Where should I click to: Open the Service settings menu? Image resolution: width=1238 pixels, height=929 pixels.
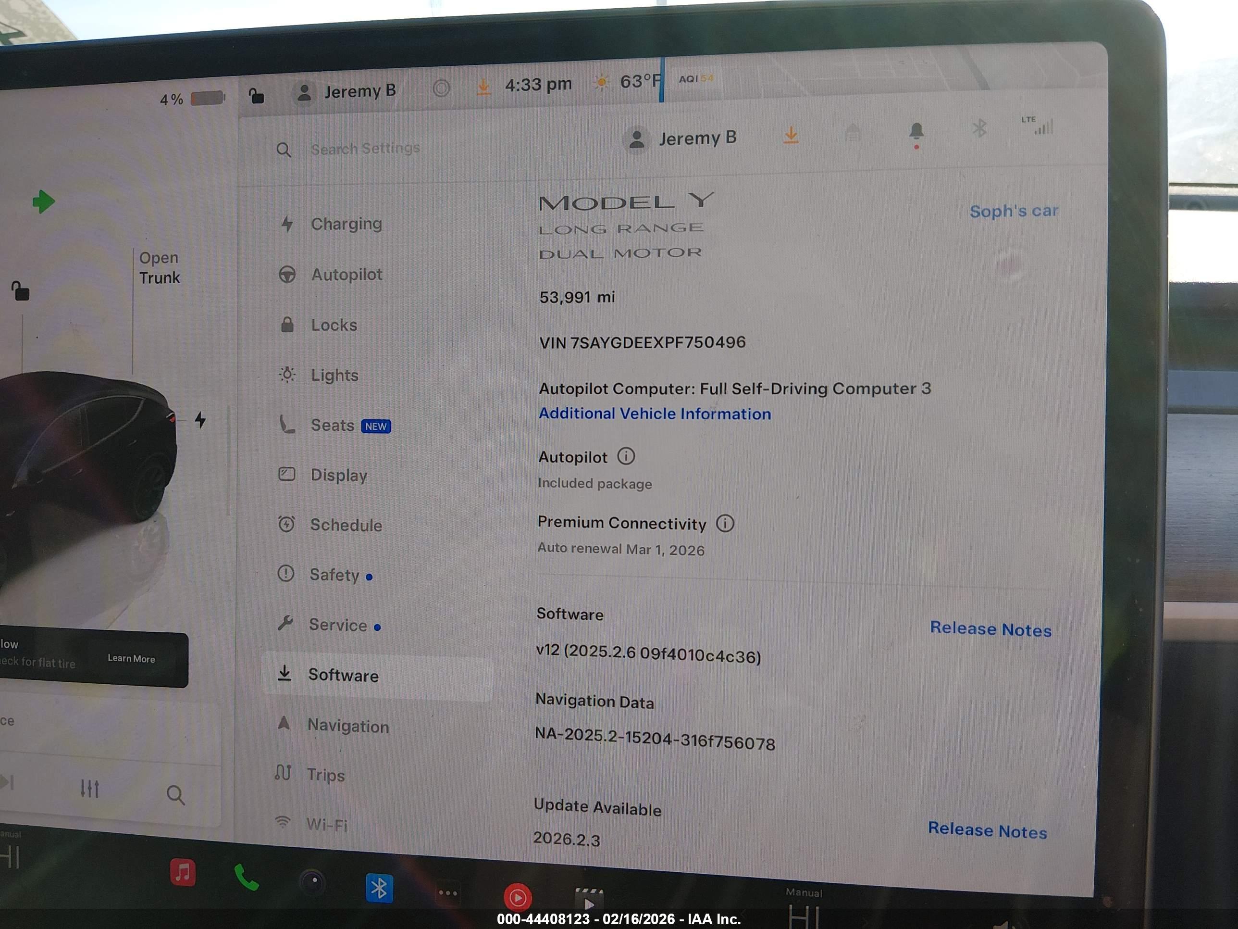click(x=329, y=624)
